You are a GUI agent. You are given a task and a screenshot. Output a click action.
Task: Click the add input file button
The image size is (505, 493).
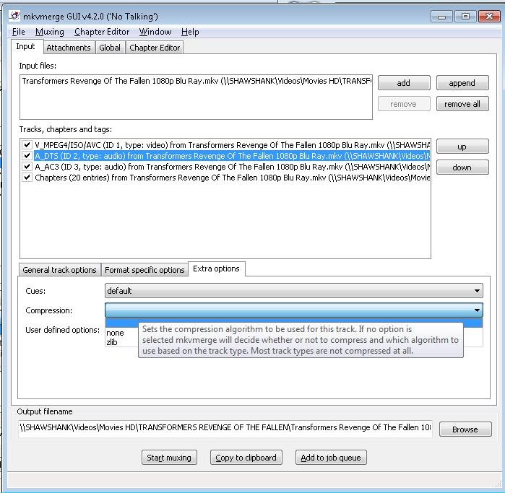404,83
